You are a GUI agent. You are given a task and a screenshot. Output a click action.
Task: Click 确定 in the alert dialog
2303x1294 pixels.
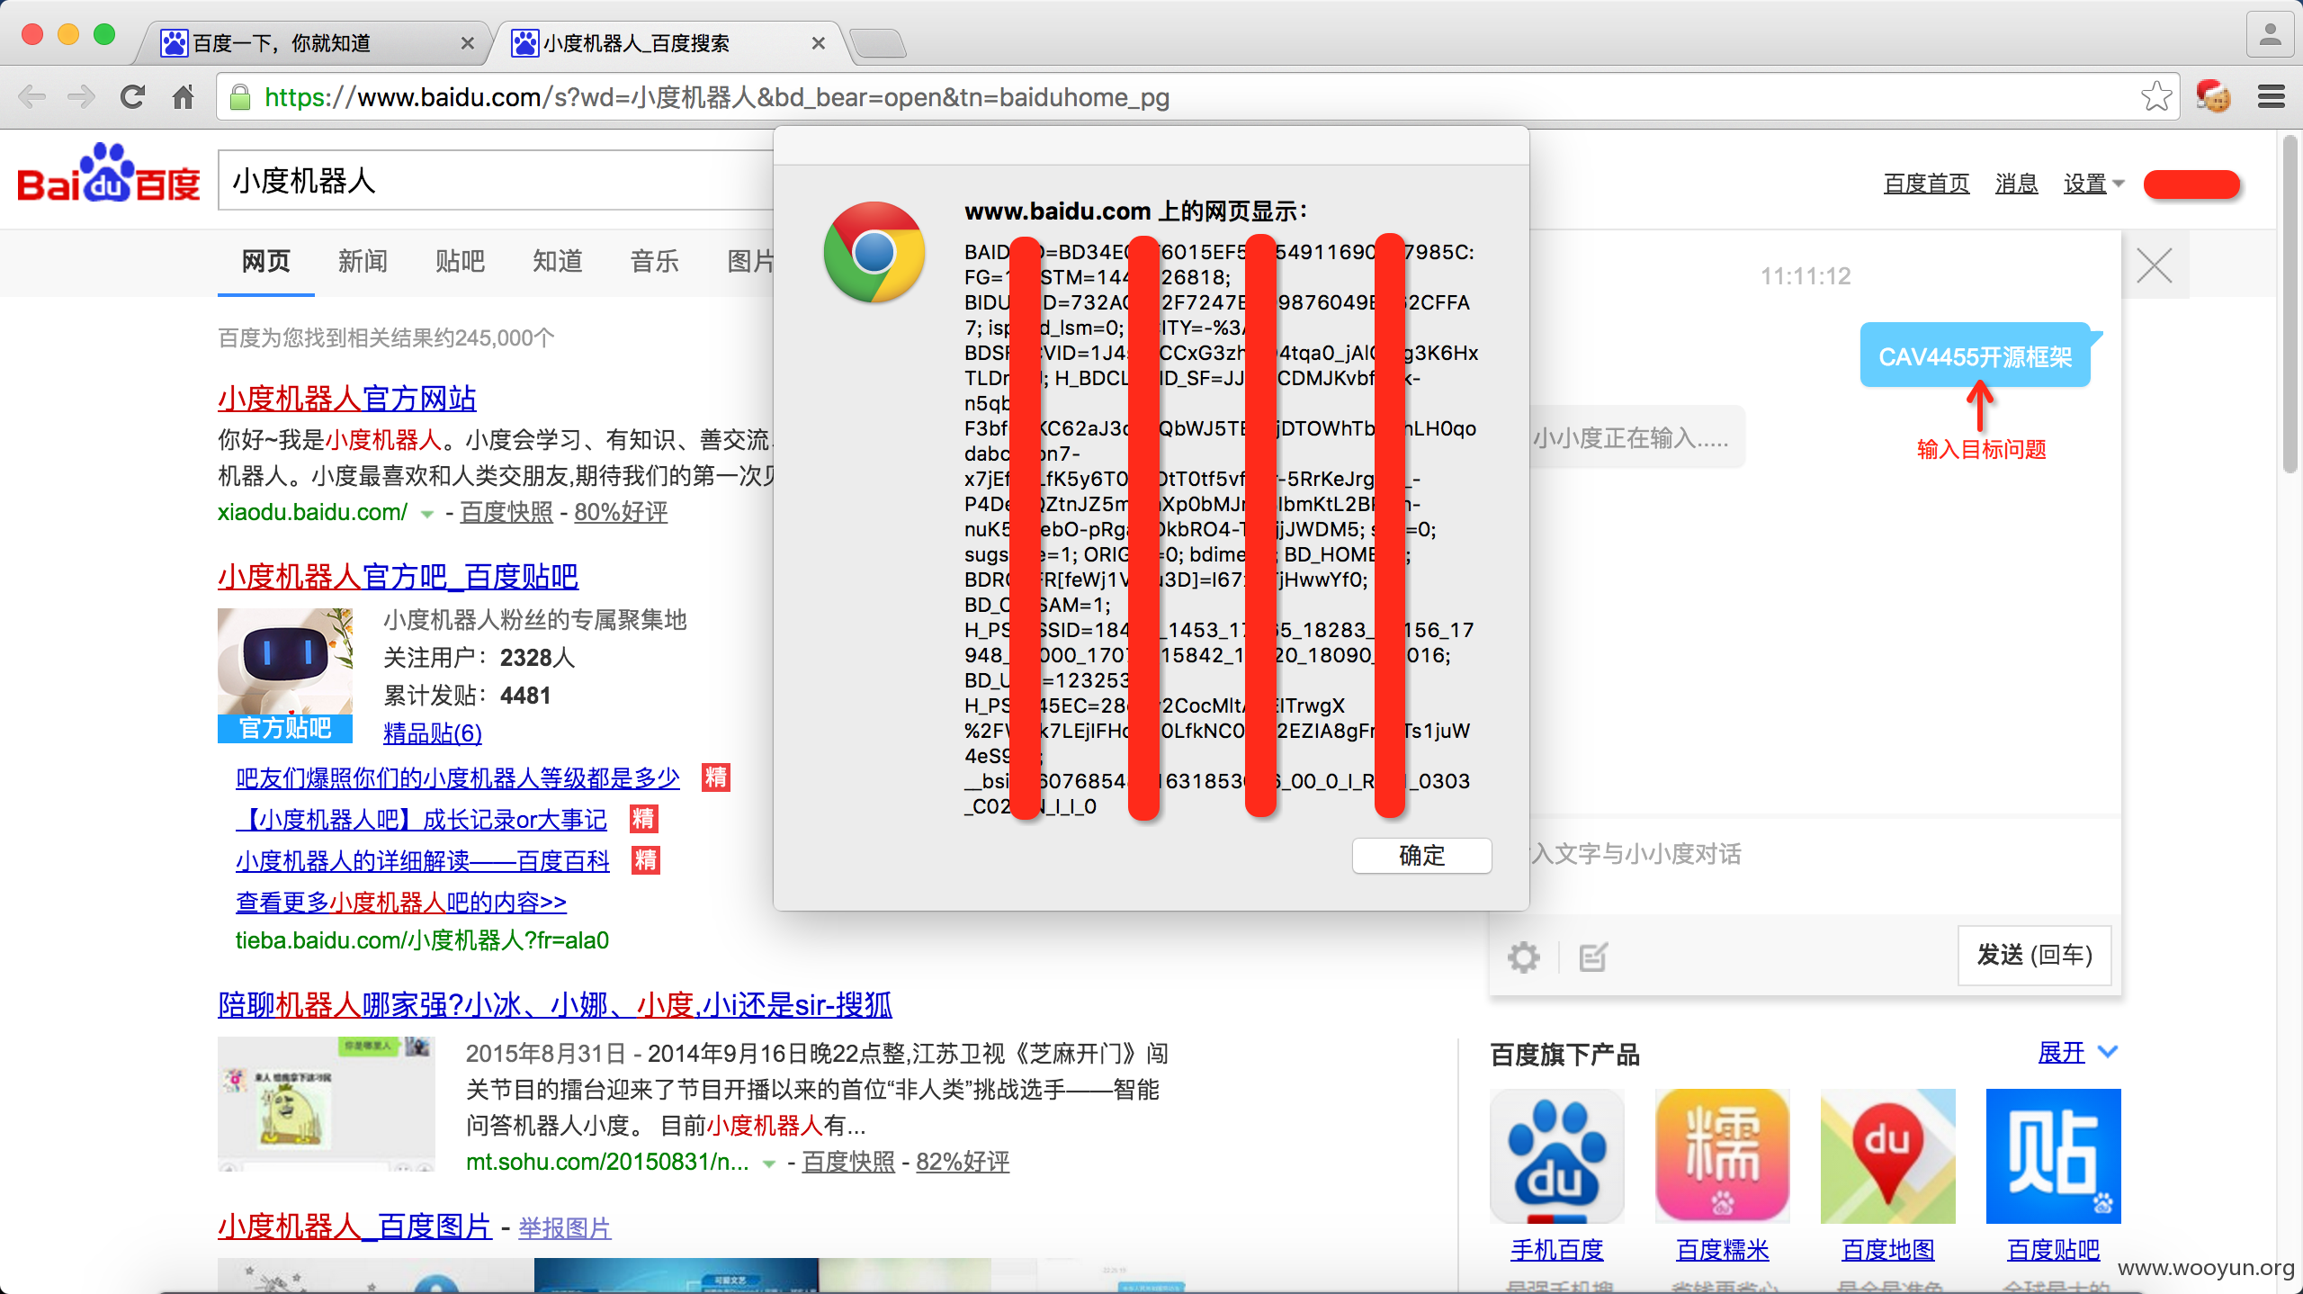1421,855
